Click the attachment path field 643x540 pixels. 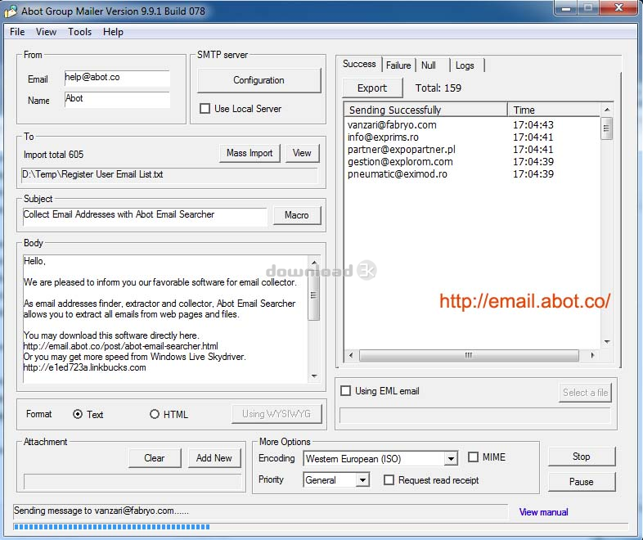[133, 482]
